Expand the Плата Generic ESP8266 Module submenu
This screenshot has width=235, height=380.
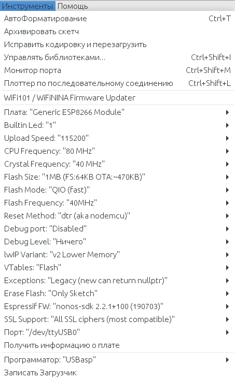tap(117, 112)
